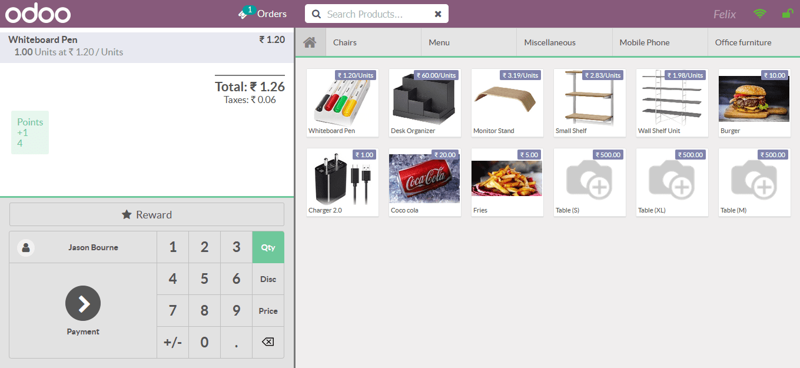Click the backspace delete key
Screen dimensions: 800x368
268,342
